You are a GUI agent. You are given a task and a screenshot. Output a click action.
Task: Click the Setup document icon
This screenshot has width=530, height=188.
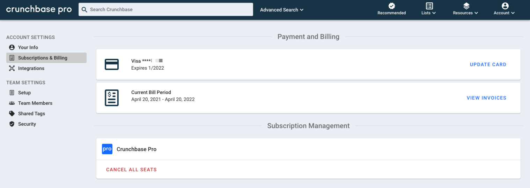point(12,93)
